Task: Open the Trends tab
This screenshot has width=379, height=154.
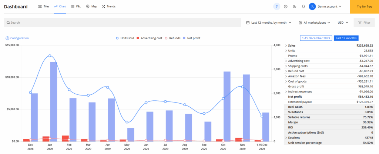Action: point(108,7)
